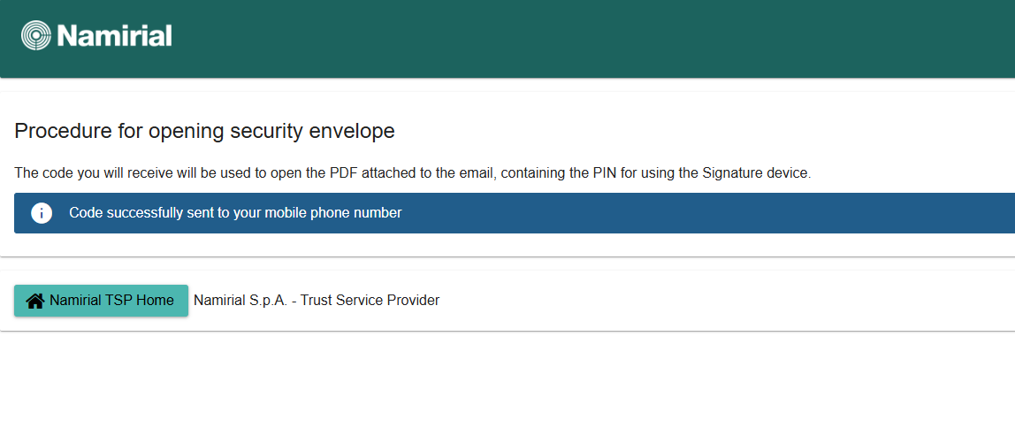Click the Namirial circular logo icon
The height and width of the screenshot is (428, 1015).
click(36, 35)
